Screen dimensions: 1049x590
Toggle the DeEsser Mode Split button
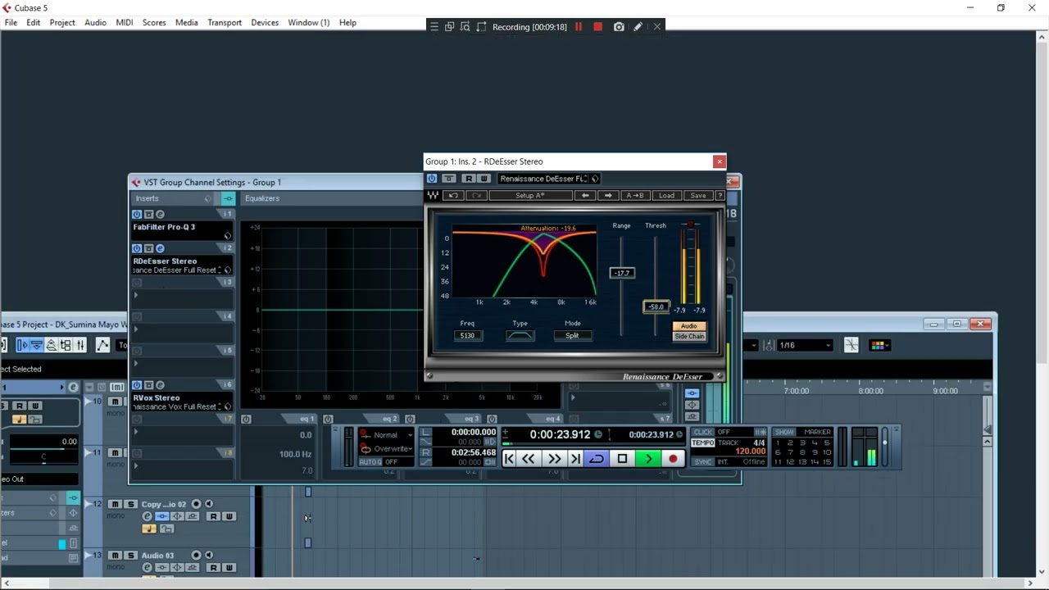(x=572, y=336)
